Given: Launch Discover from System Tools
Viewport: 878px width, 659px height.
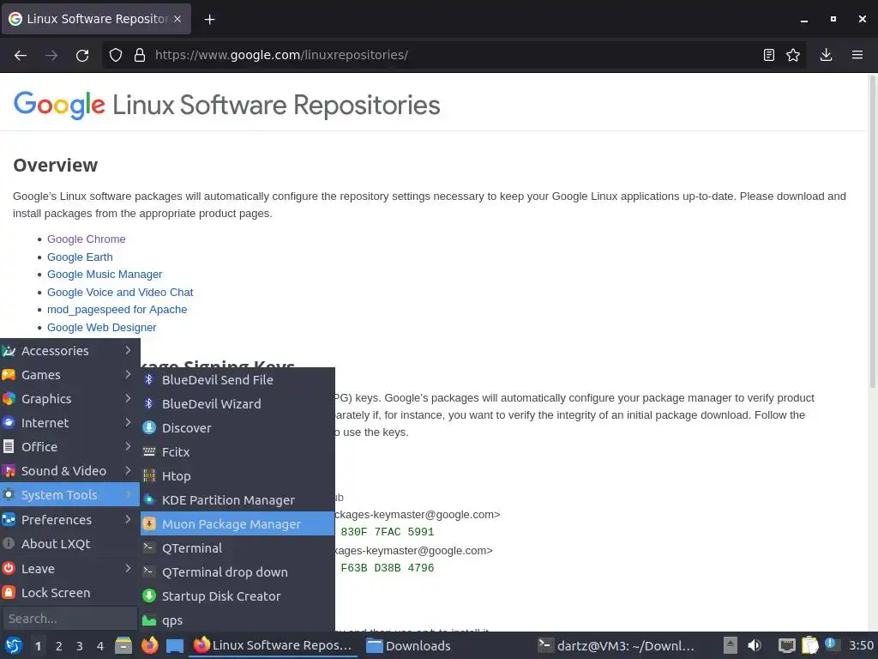Looking at the screenshot, I should pos(238,428).
